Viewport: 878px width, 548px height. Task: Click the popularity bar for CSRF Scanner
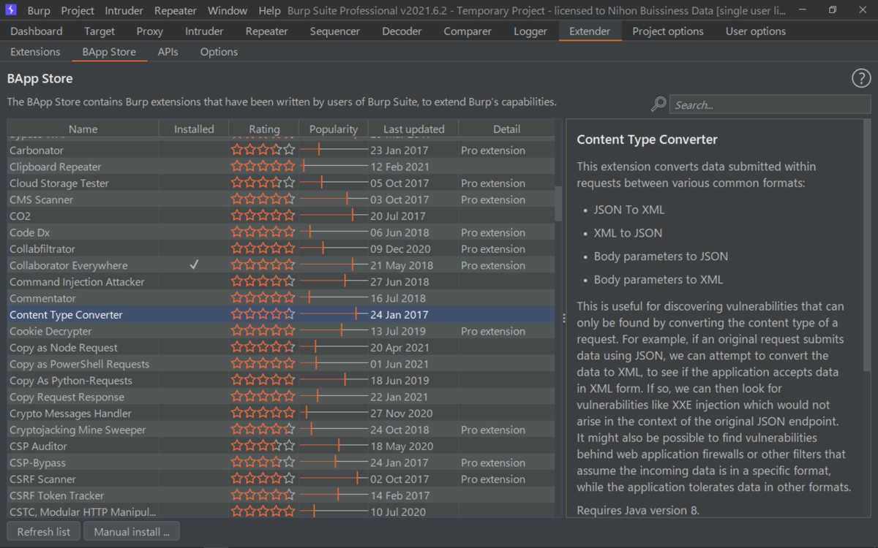(x=334, y=479)
